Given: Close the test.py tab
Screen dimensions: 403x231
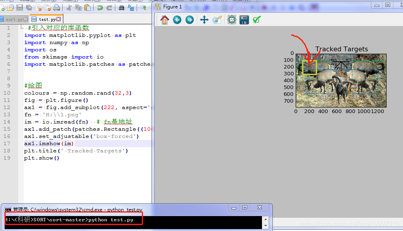Looking at the screenshot, I should pos(58,19).
